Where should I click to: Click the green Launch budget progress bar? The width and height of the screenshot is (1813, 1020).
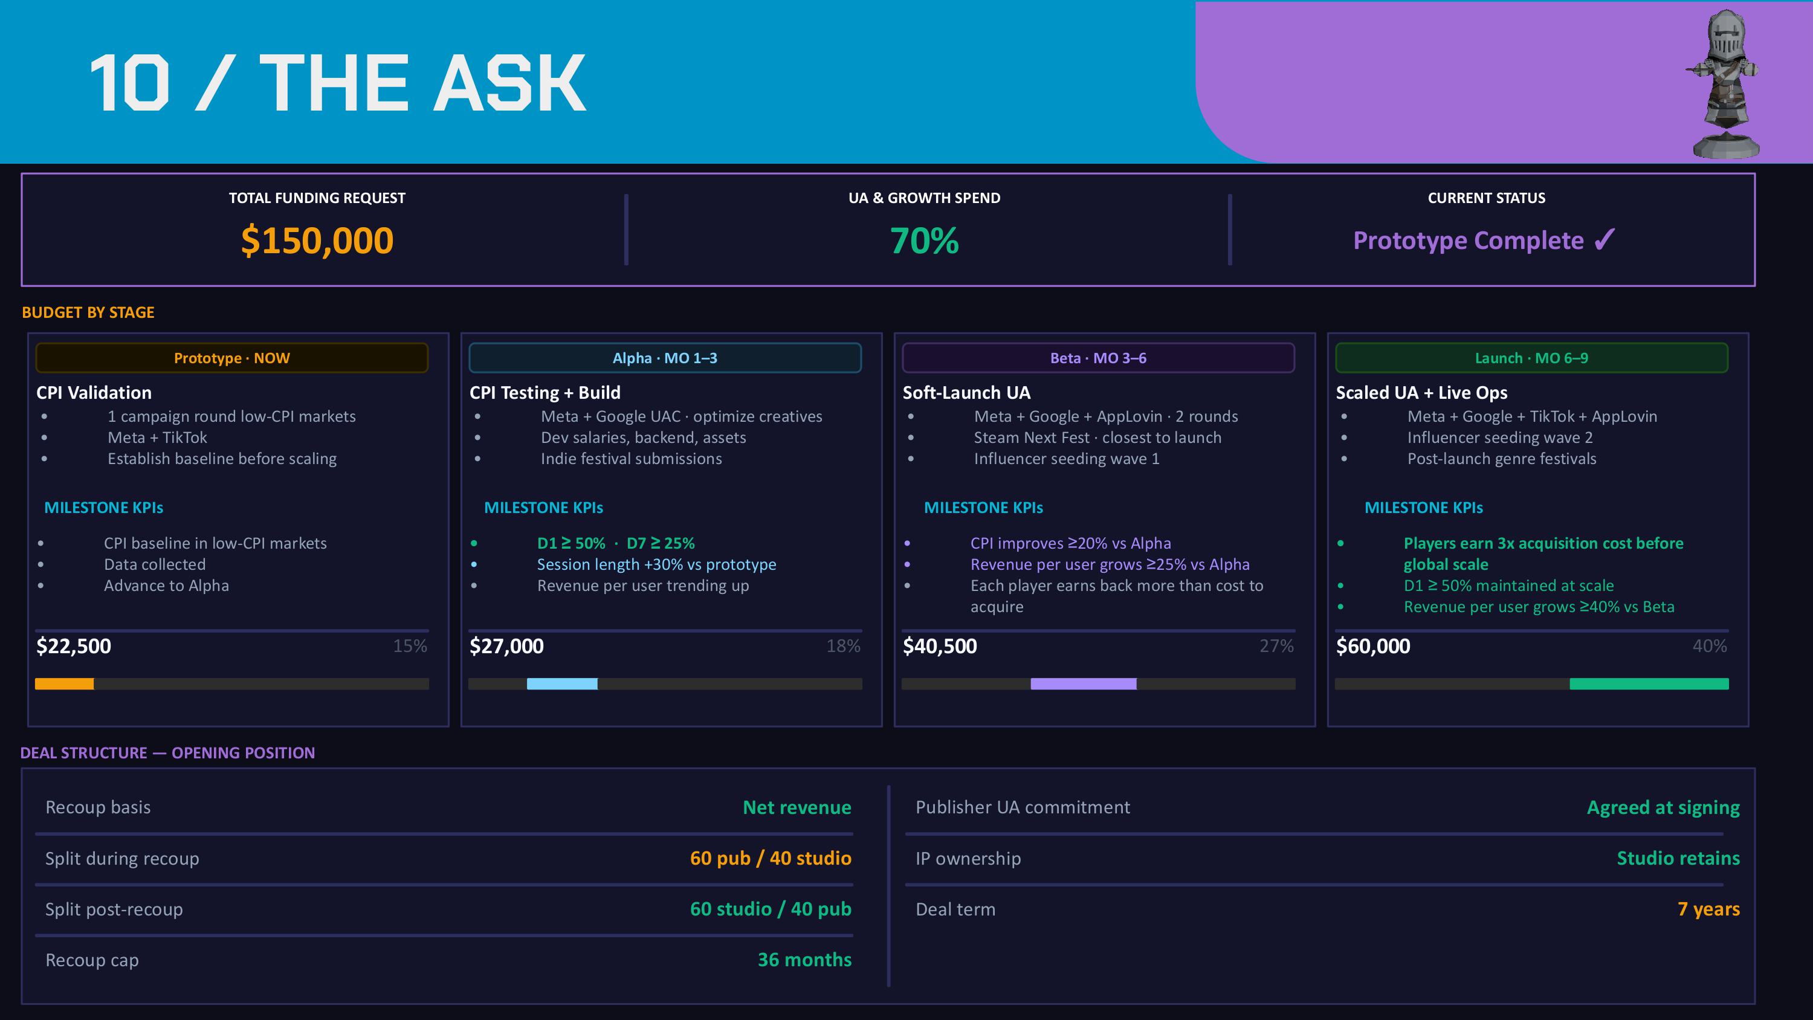(x=1649, y=683)
